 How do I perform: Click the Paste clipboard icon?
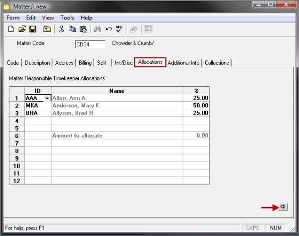(83, 29)
